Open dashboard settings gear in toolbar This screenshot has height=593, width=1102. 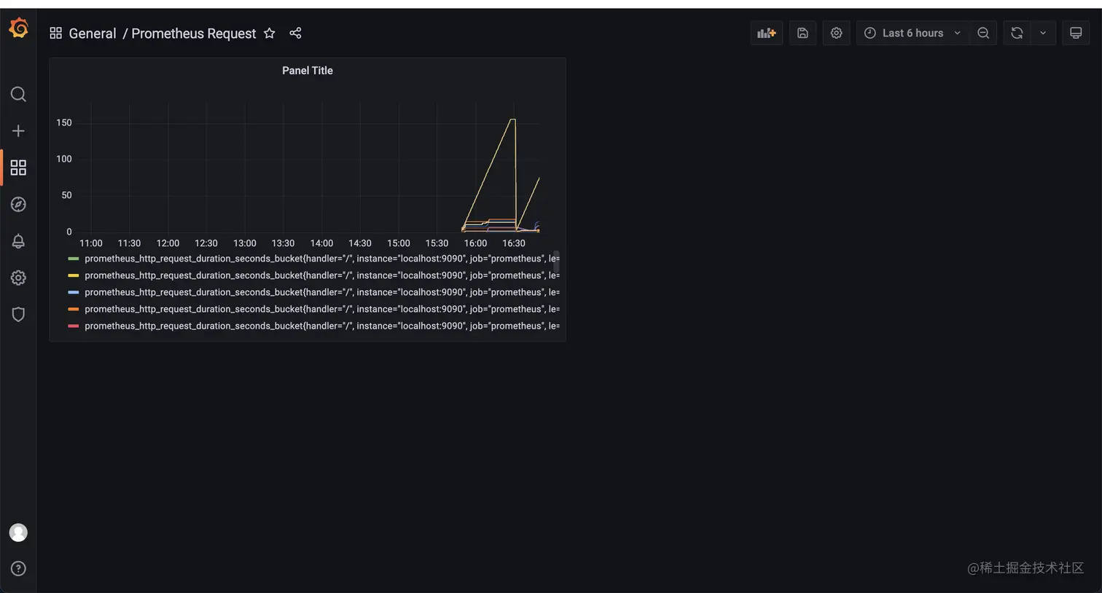click(836, 33)
